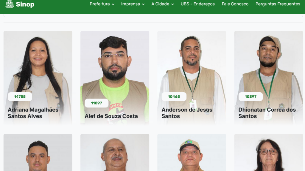This screenshot has width=305, height=171.
Task: Click the 11897 ID badge
Action: 97,103
